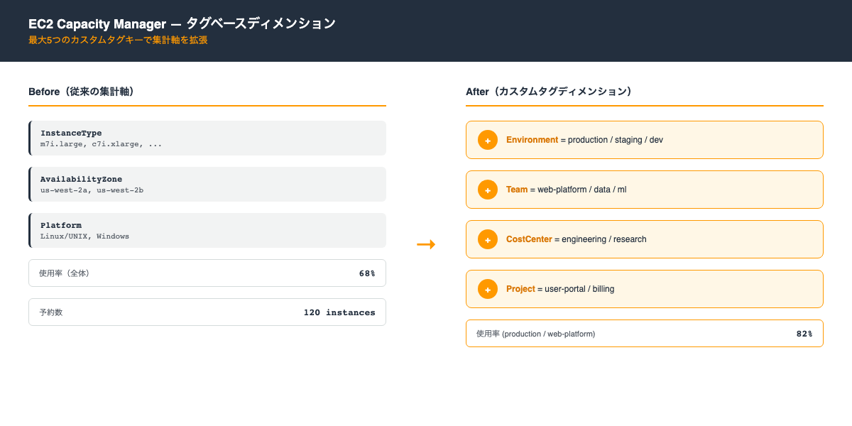Click the orange arrow between Before and After
Viewport: 852px width, 426px height.
[x=427, y=244]
